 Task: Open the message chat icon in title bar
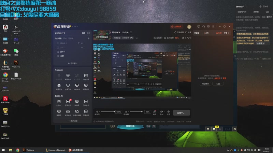(199, 27)
